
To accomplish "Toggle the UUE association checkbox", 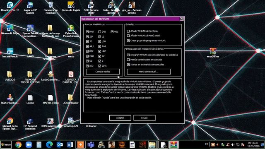I will [99, 51].
